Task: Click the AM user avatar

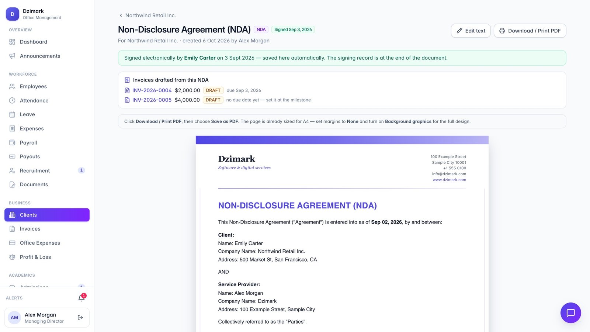Action: click(14, 318)
